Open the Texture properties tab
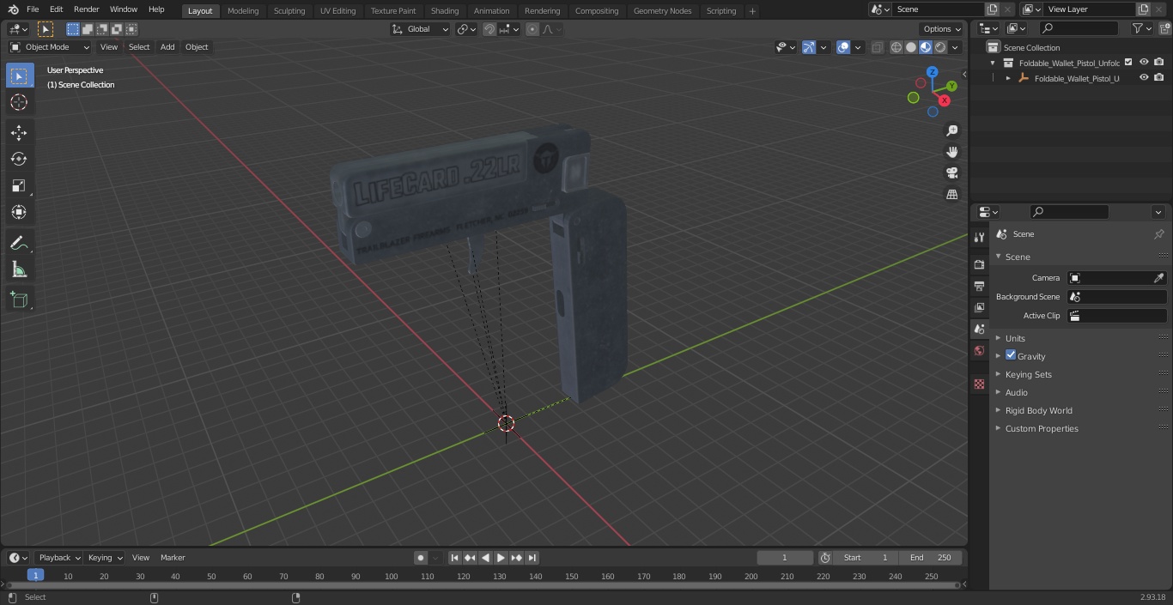The image size is (1173, 605). point(979,384)
